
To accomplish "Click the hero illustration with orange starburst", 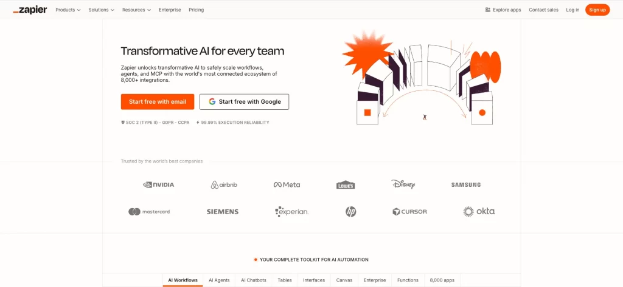I will tap(421, 78).
